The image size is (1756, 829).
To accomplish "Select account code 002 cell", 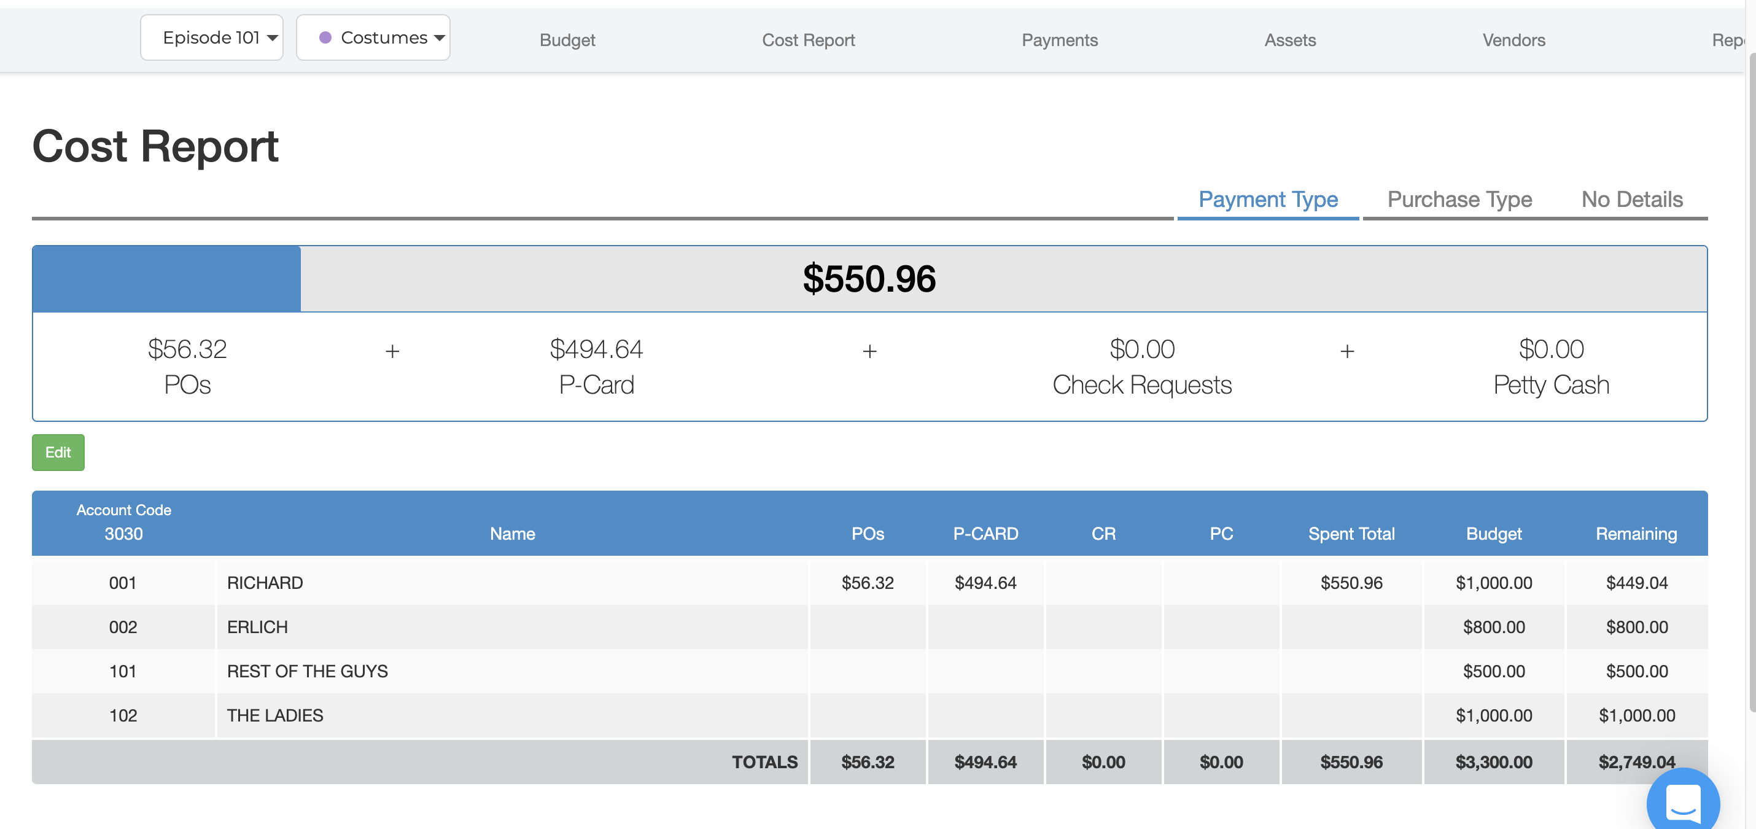I will click(123, 627).
